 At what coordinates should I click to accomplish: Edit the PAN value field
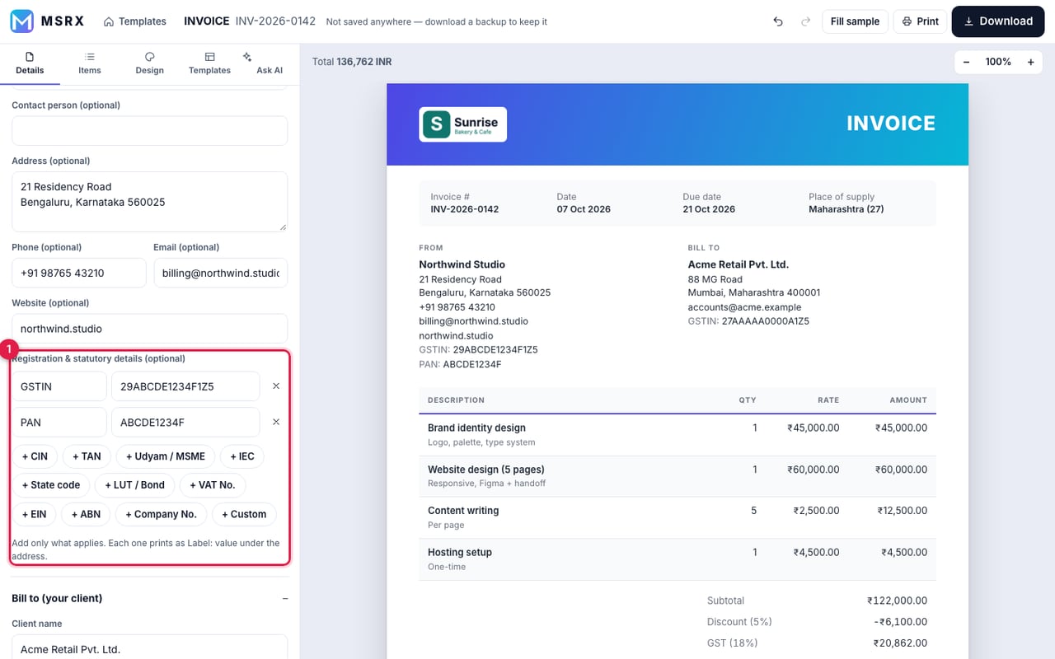click(185, 422)
